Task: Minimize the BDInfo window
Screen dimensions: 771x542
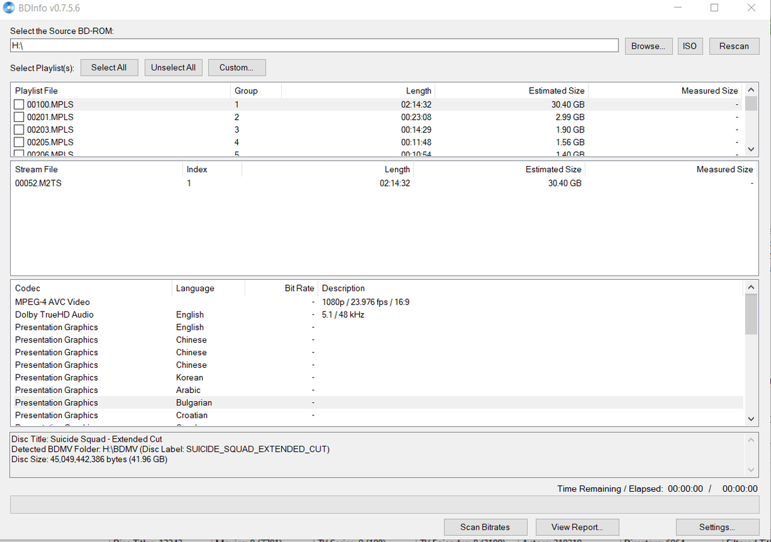Action: [x=678, y=8]
